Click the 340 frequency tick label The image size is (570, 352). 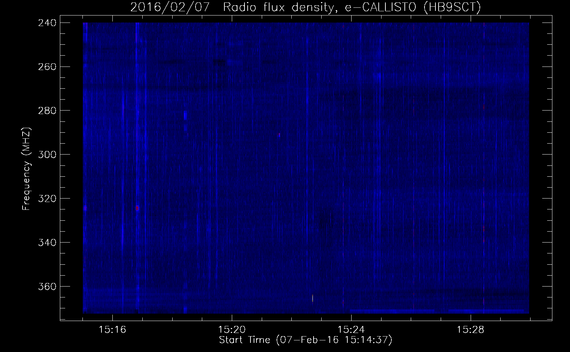click(47, 243)
